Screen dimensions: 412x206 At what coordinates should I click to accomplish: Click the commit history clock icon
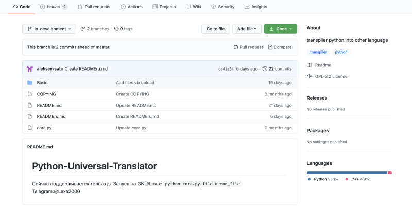pyautogui.click(x=265, y=68)
